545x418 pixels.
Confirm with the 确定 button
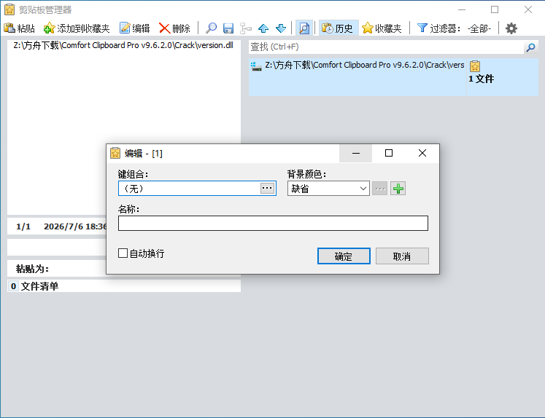(x=344, y=256)
